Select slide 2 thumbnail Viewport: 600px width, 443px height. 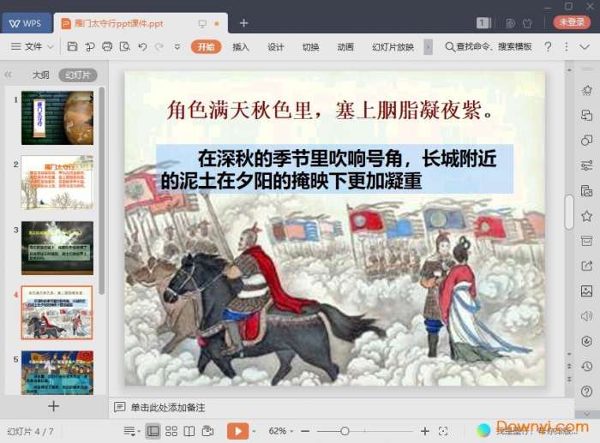(57, 183)
